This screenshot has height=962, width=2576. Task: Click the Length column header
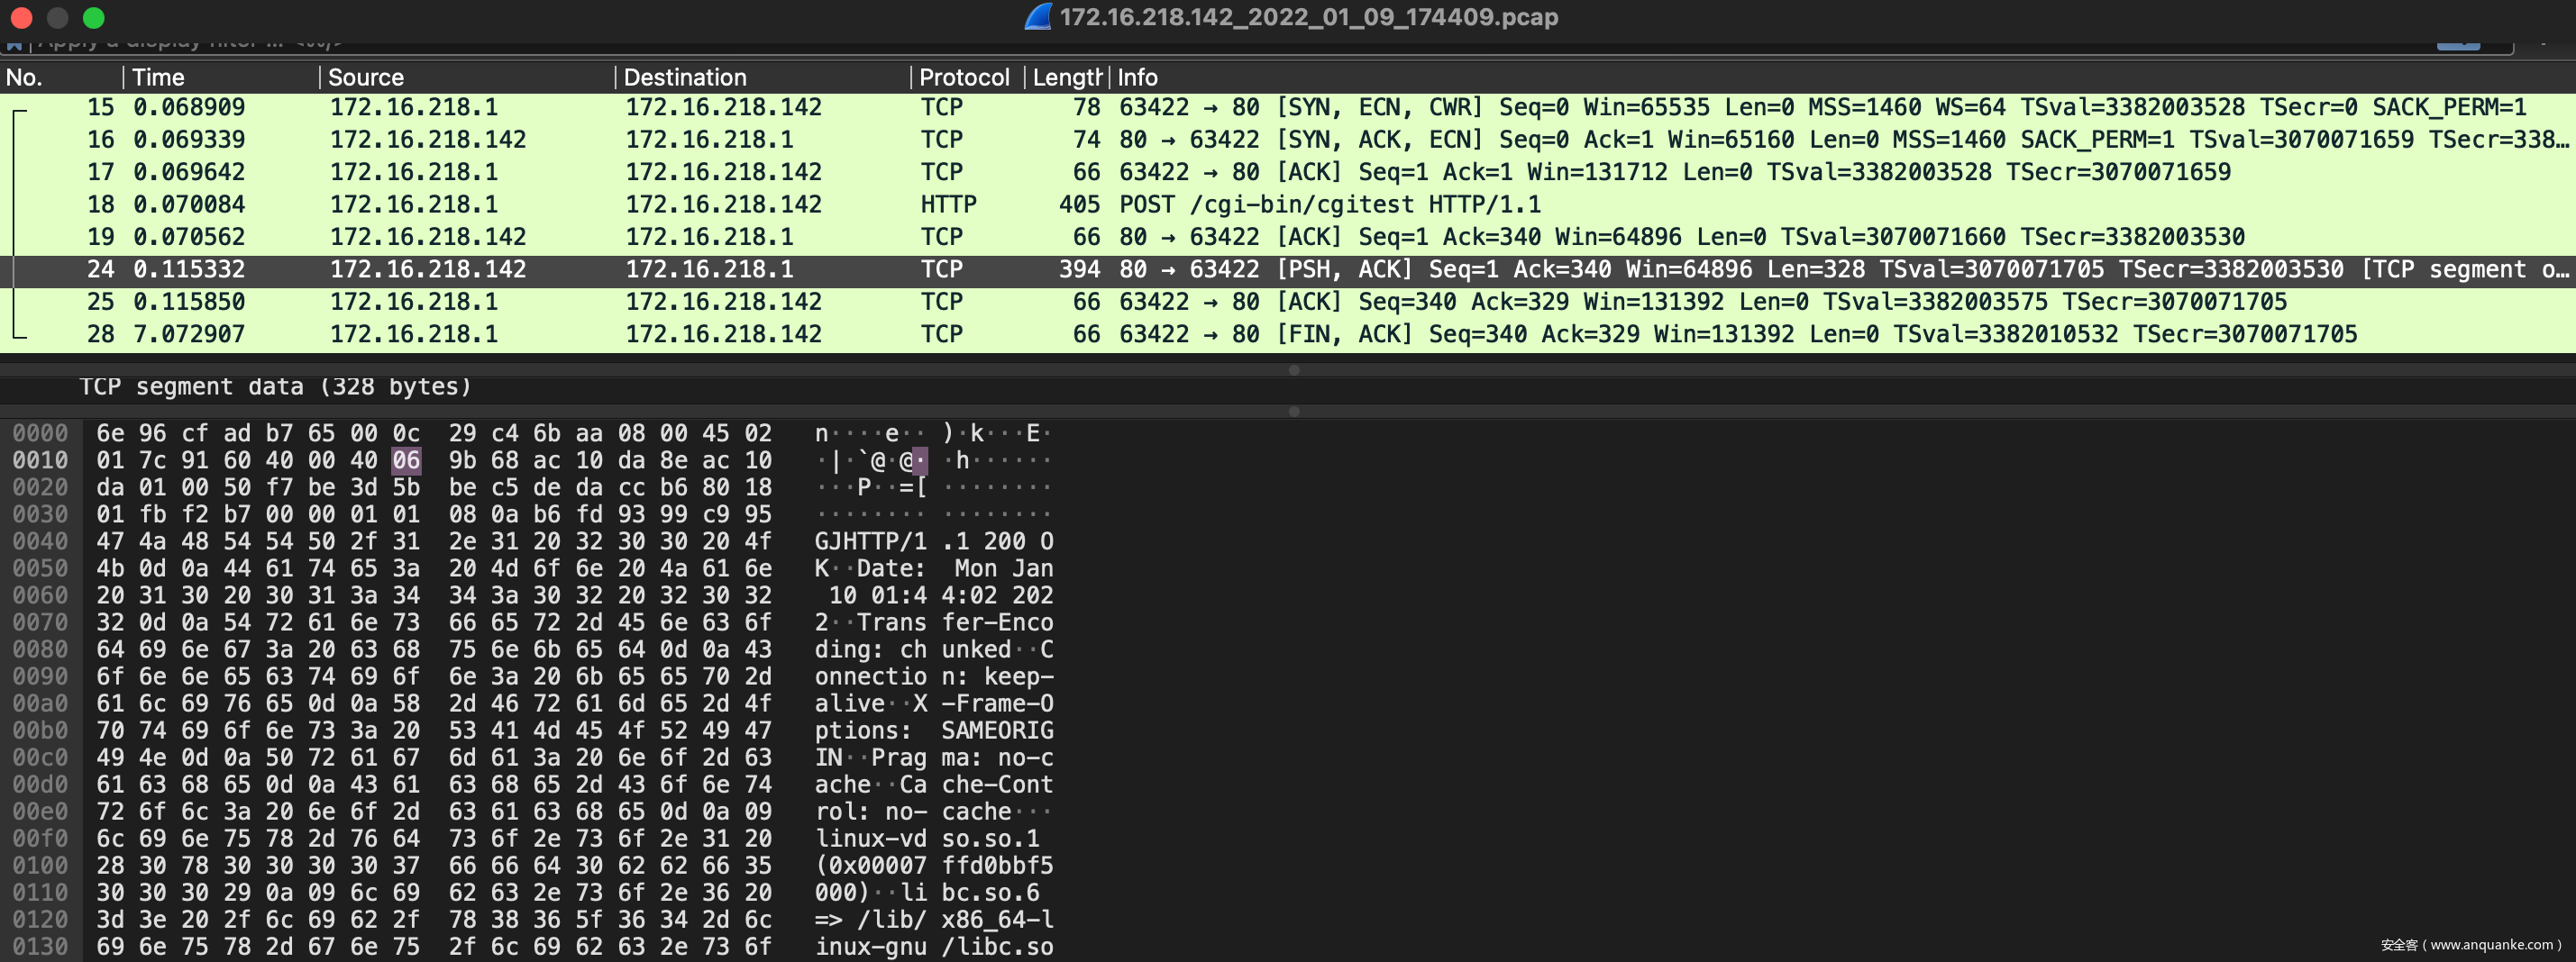pos(1066,77)
